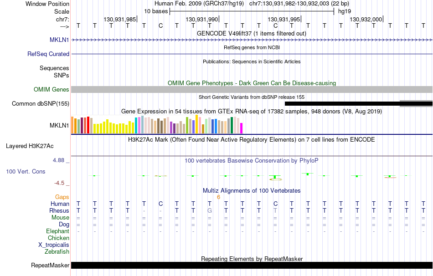The width and height of the screenshot is (433, 276).
Task: Select the Zebrafish species label
Action: pos(57,251)
